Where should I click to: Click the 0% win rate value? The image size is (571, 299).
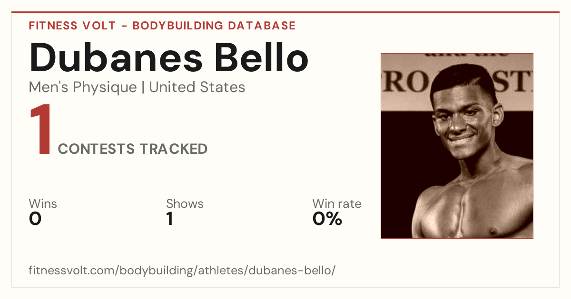tap(327, 219)
